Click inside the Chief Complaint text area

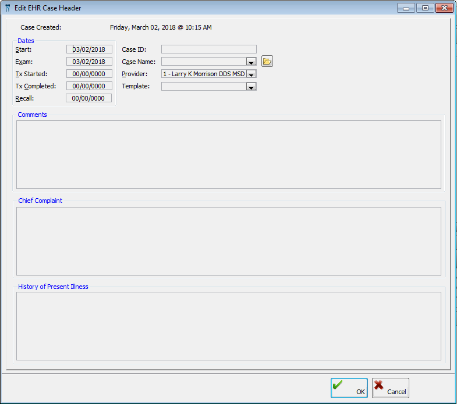pyautogui.click(x=228, y=241)
